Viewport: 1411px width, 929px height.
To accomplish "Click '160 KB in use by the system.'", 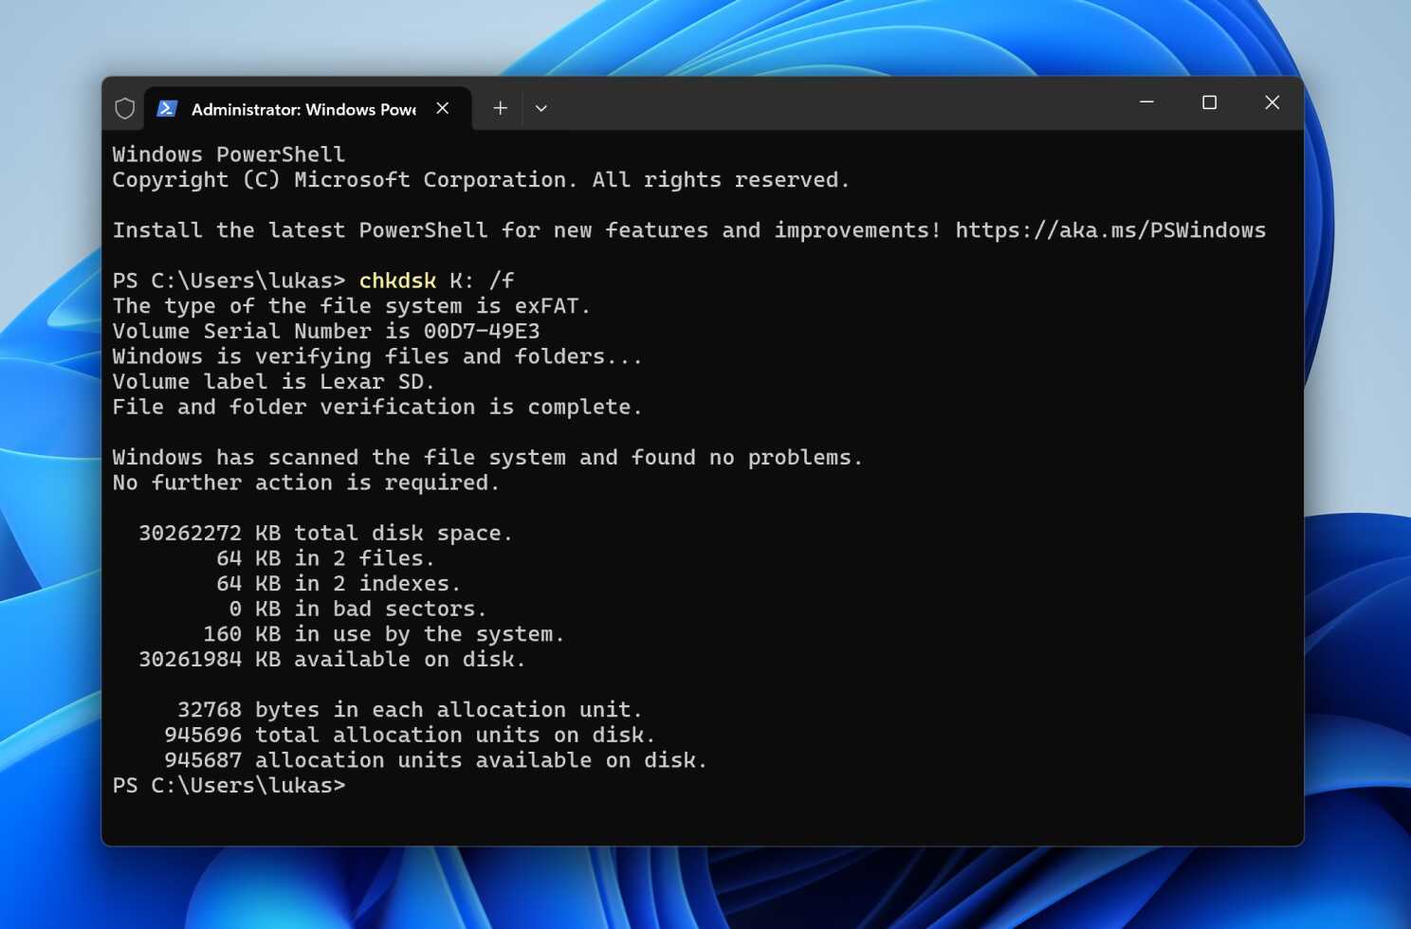I will tap(384, 634).
